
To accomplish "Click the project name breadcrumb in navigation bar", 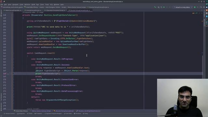I will pos(12,7).
